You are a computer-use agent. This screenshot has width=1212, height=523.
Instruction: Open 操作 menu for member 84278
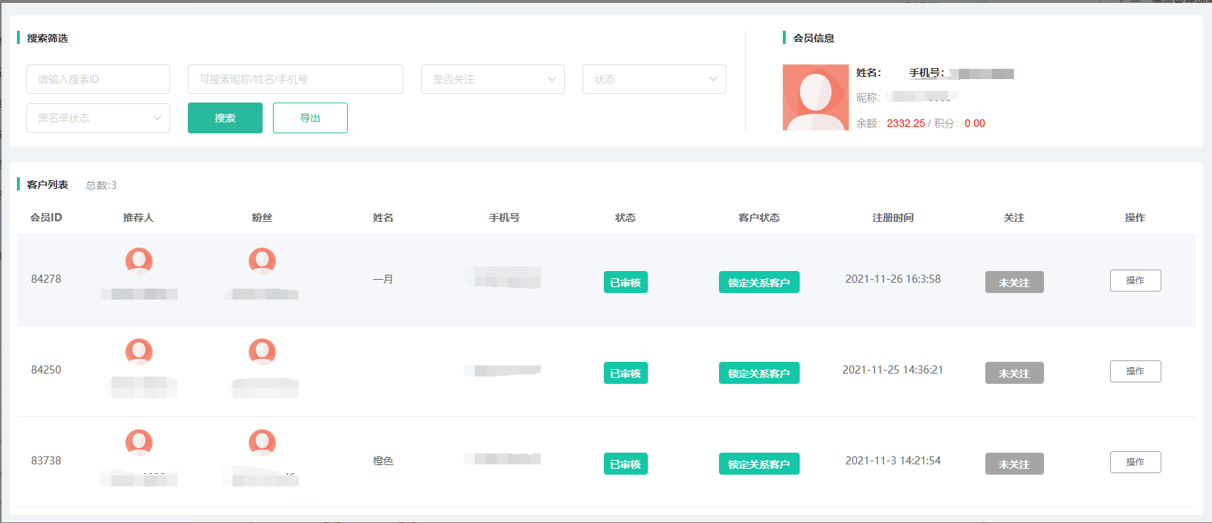(x=1135, y=281)
